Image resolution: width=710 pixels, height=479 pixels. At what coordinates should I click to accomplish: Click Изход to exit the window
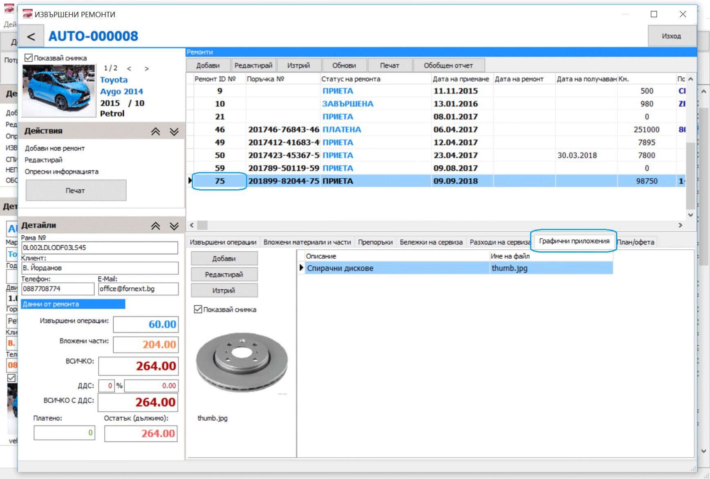[672, 36]
